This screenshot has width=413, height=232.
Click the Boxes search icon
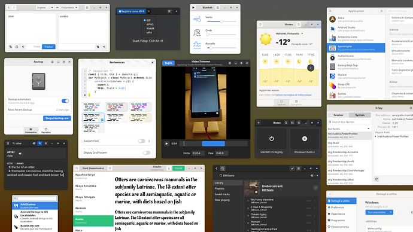[x=286, y=123]
